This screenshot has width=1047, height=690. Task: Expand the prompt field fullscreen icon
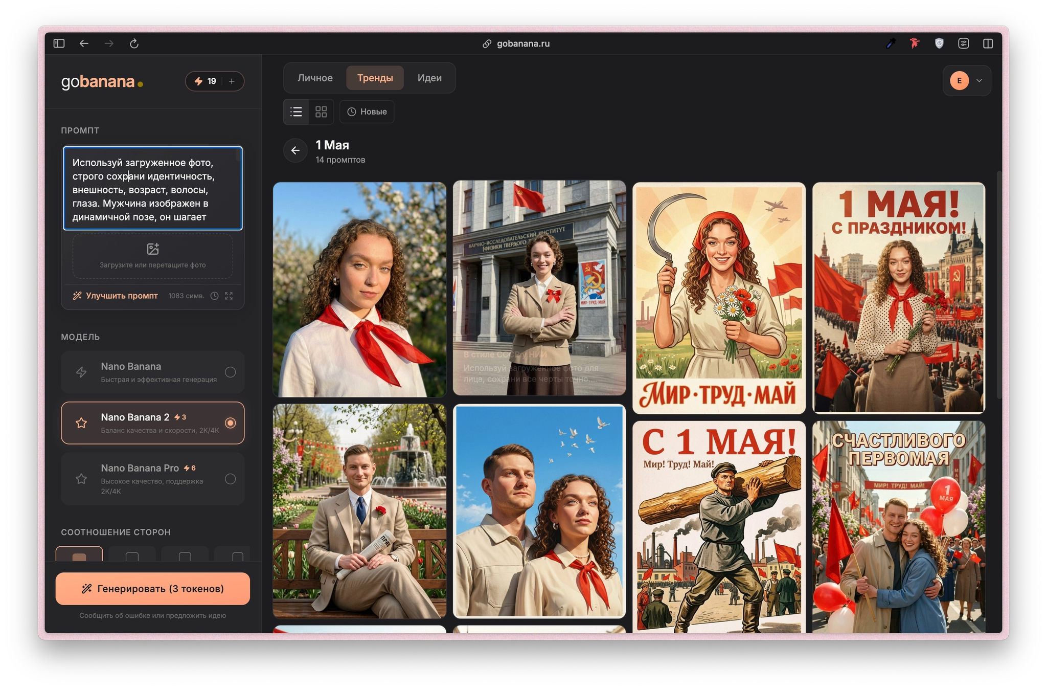coord(229,296)
